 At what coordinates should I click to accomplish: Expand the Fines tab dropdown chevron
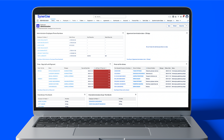tap(60, 21)
